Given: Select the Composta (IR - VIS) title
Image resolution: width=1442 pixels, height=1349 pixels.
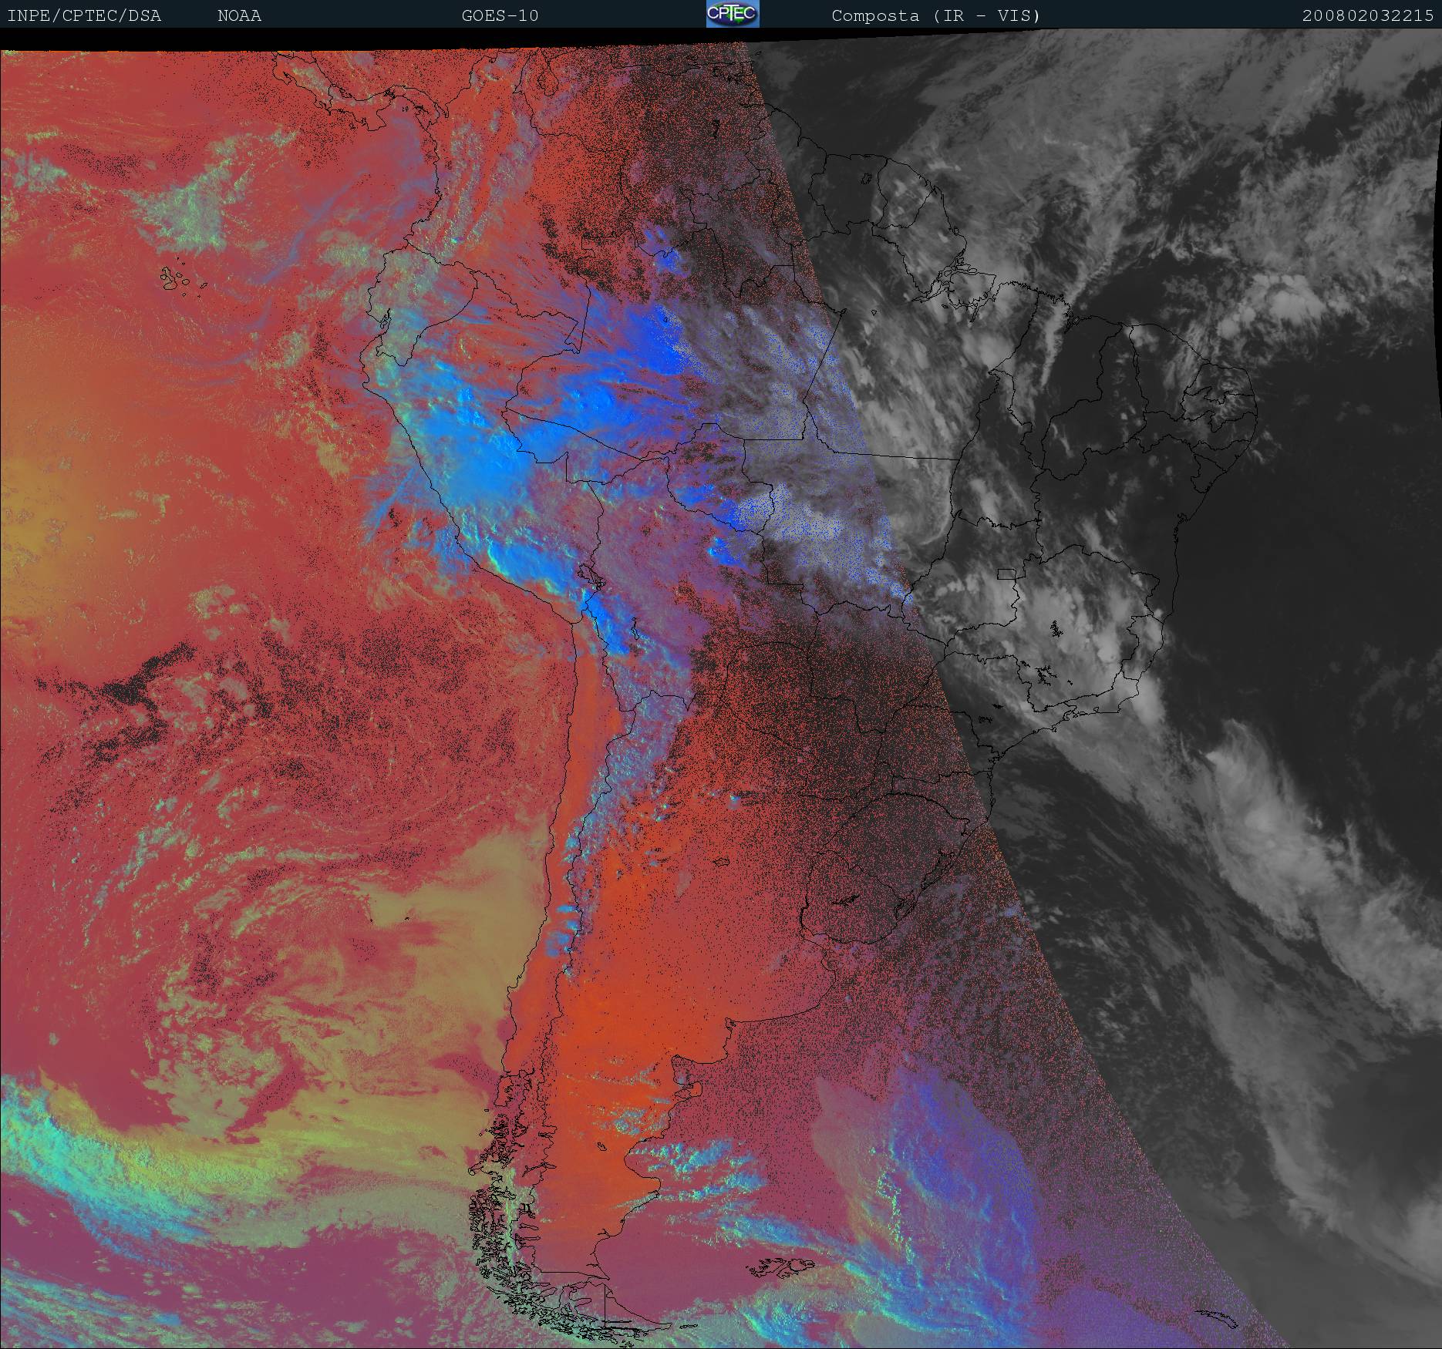Looking at the screenshot, I should [935, 16].
